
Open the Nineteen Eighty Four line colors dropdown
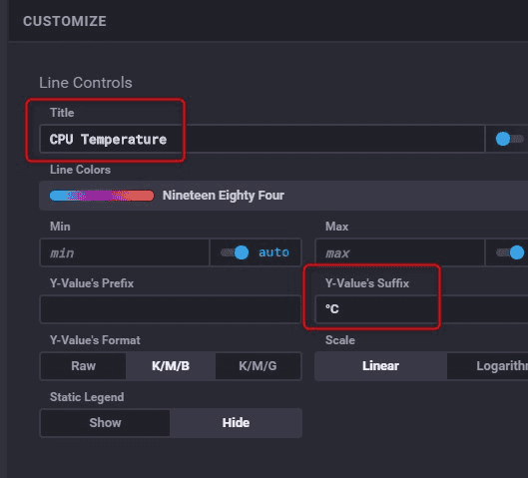pyautogui.click(x=283, y=196)
